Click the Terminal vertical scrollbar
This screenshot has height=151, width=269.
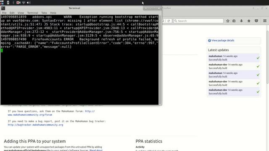(x=160, y=60)
